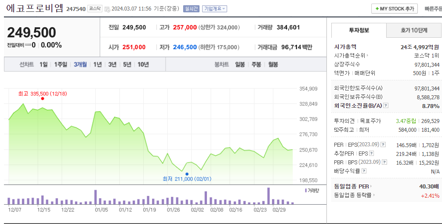Screen dimensions: 442x224
Task: Select the 3년 line chart period
Action: (x=112, y=65)
